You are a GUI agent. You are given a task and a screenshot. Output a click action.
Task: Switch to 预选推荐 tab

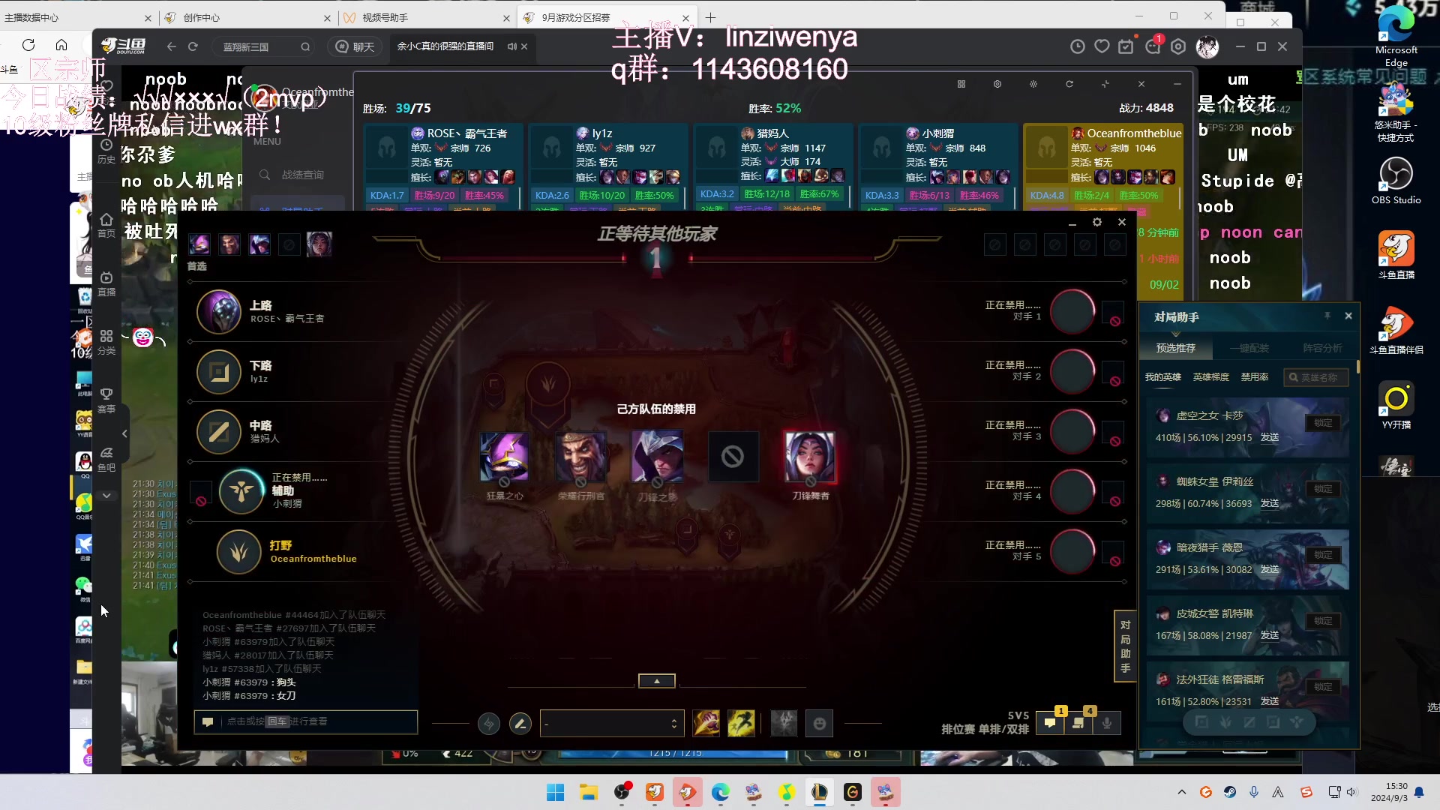[x=1176, y=348]
